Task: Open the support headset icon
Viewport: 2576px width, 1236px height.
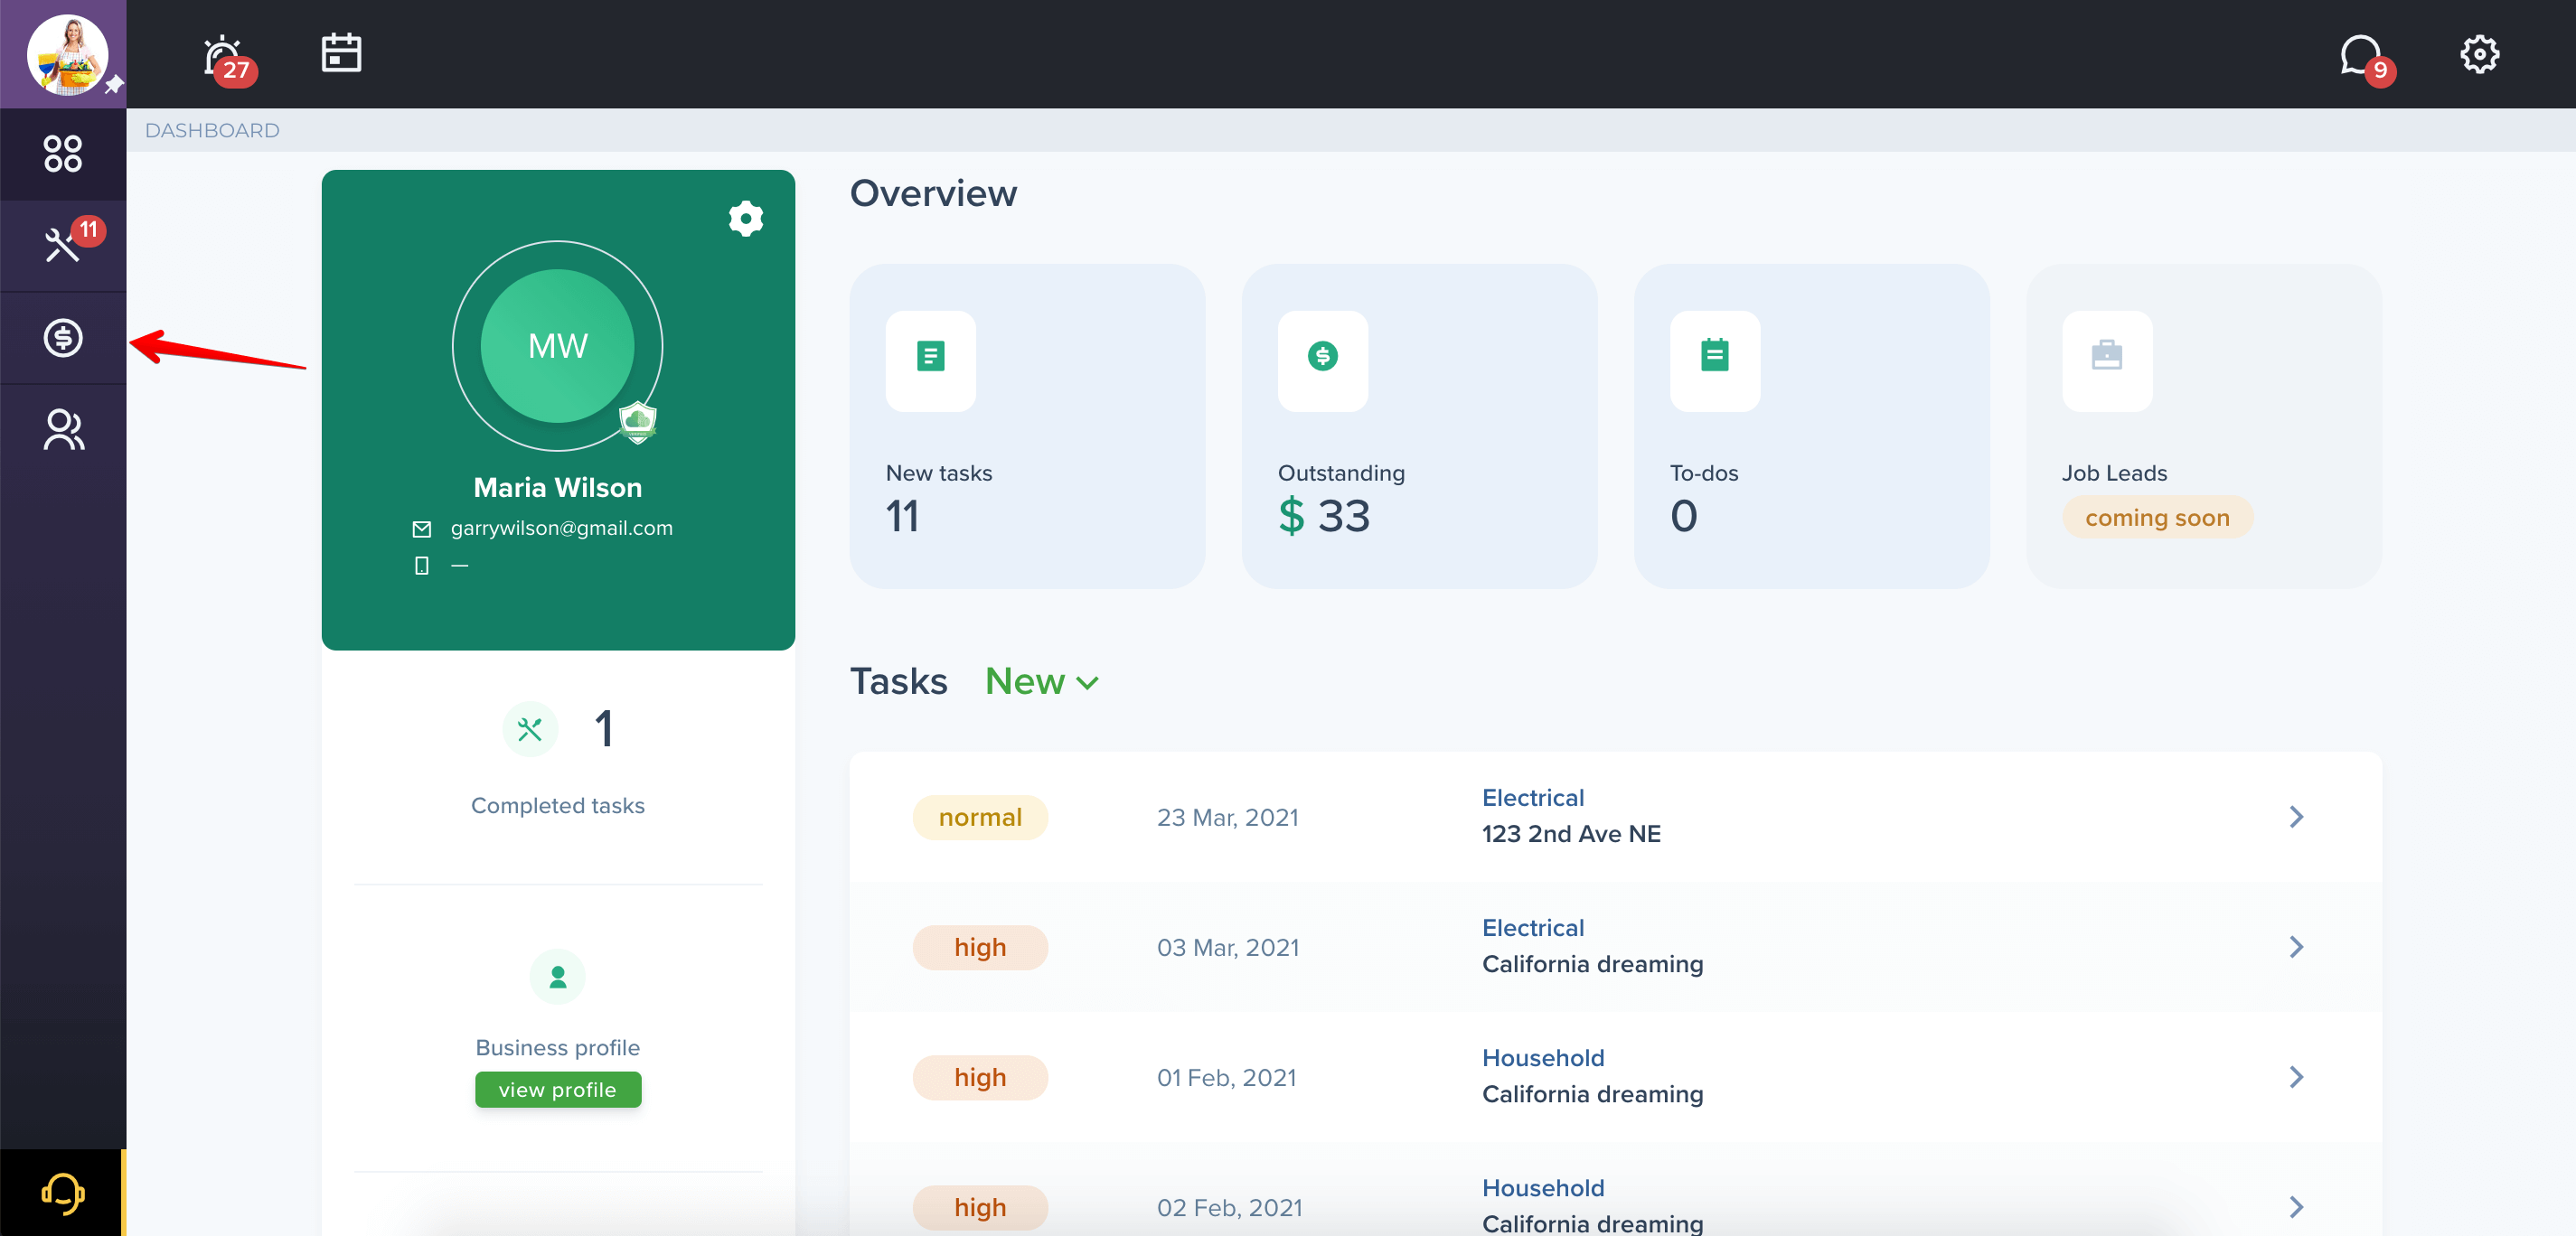Action: pyautogui.click(x=62, y=1193)
